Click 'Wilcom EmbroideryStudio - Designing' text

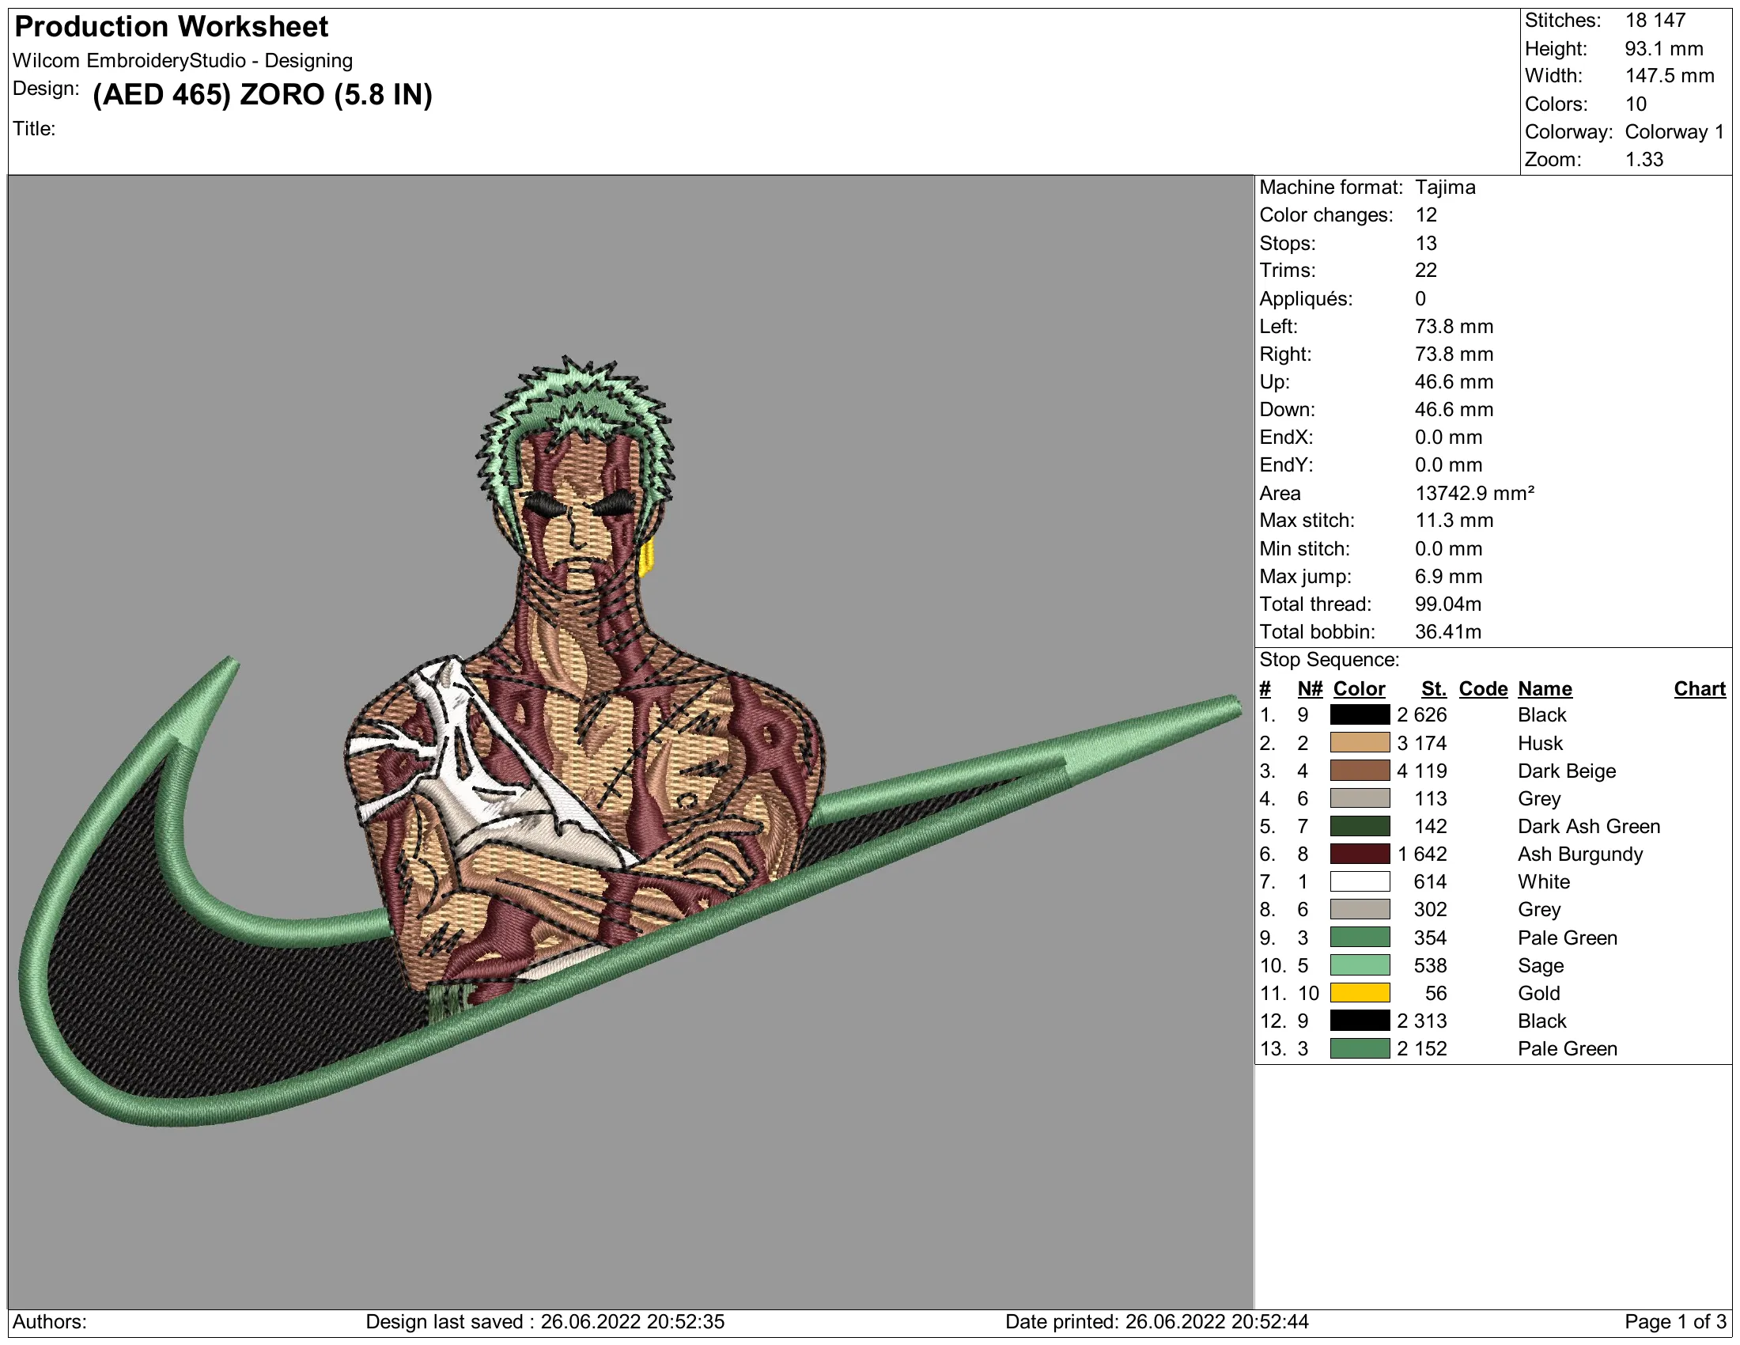tap(183, 61)
